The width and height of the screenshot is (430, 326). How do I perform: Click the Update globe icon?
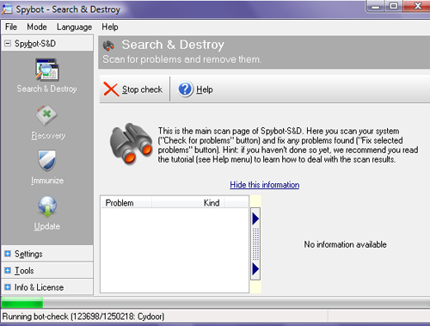point(47,206)
